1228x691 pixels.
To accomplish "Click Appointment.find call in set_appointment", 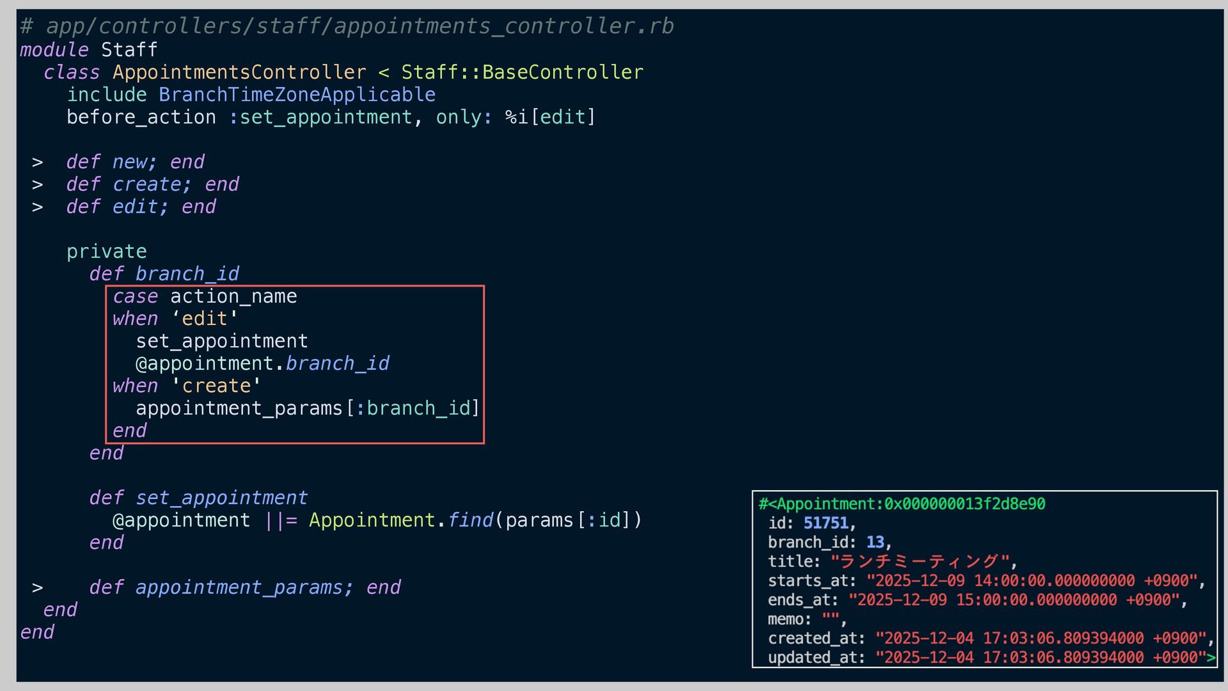I will pos(400,520).
